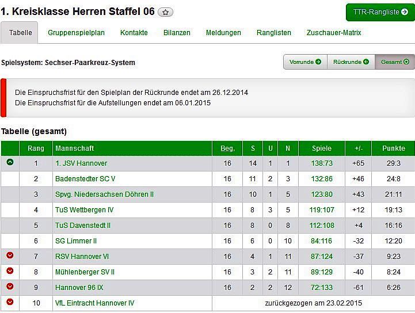Open the Badenstedter SC V team link

[x=85, y=179]
